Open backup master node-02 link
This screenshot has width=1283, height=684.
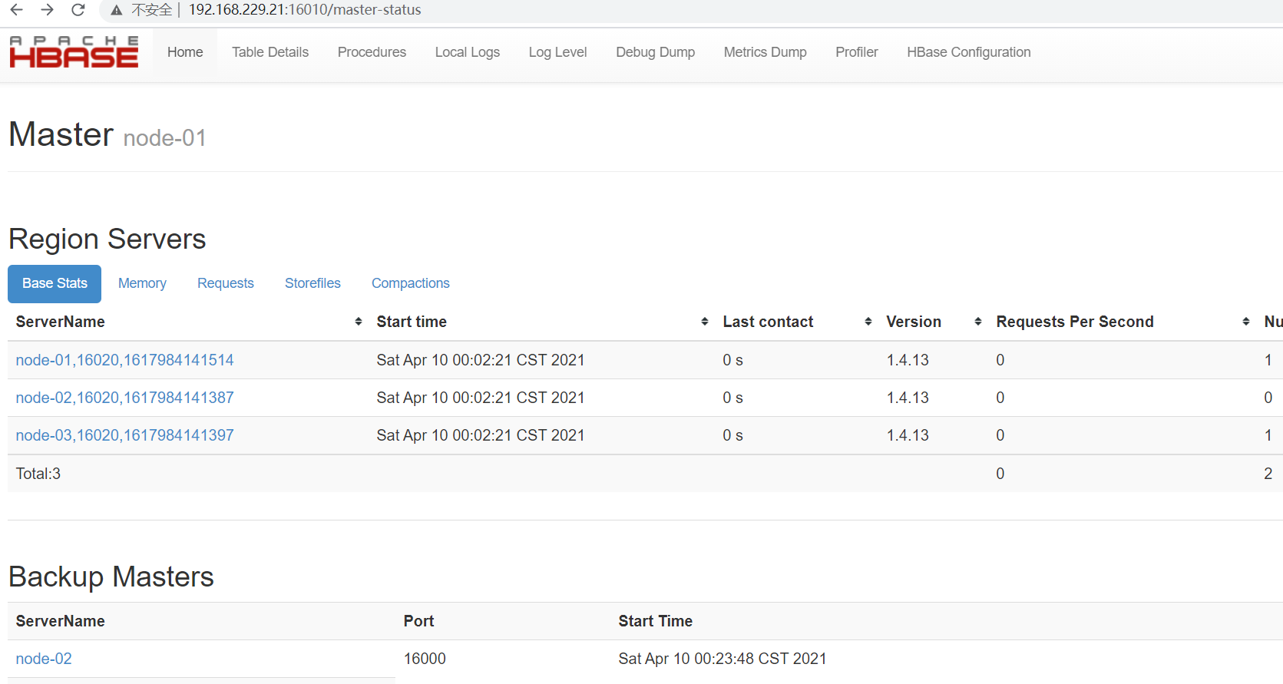[44, 659]
